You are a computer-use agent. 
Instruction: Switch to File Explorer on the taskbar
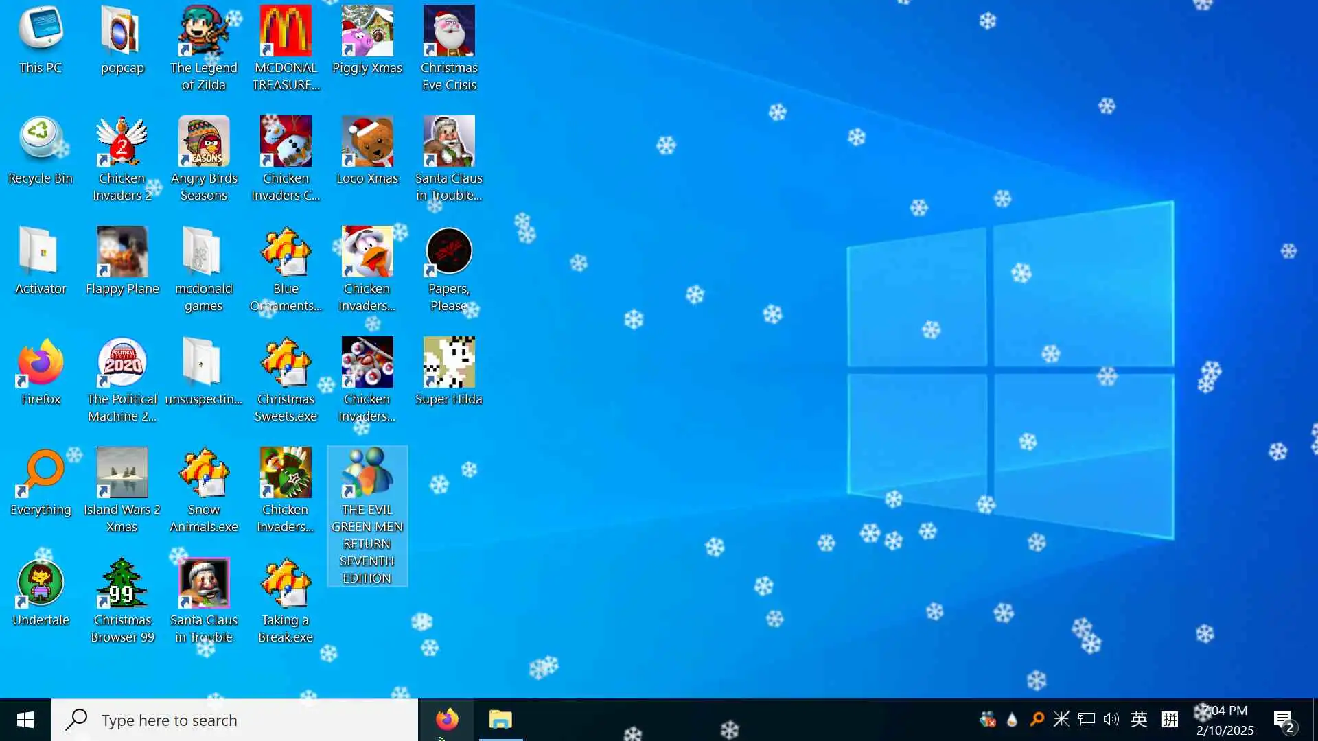(500, 720)
